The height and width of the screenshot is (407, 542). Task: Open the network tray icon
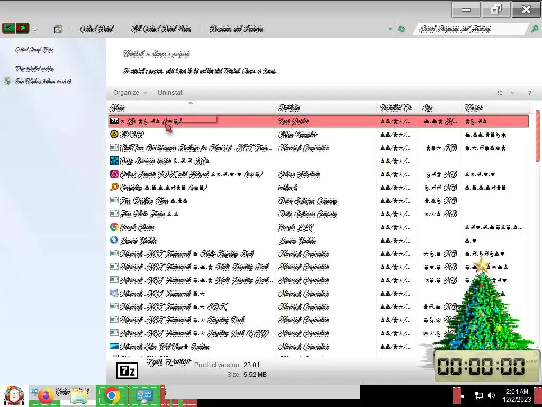[478, 395]
